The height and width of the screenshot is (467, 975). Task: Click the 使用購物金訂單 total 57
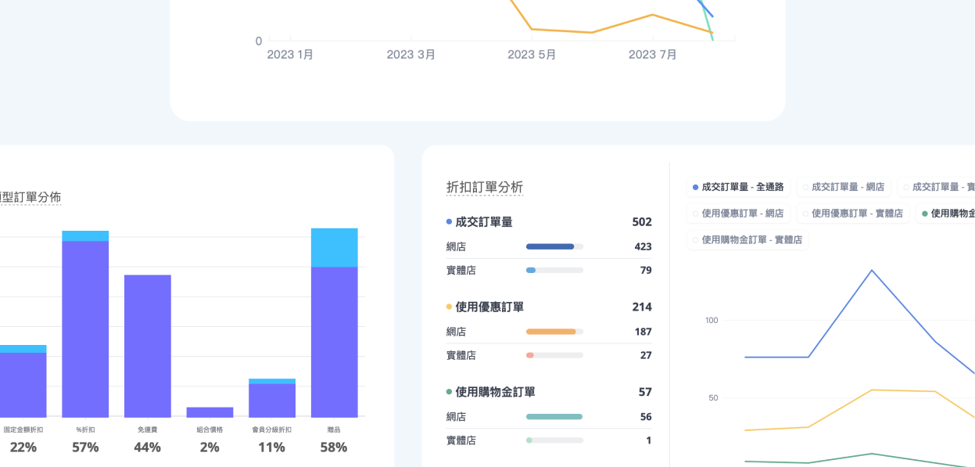tap(645, 392)
